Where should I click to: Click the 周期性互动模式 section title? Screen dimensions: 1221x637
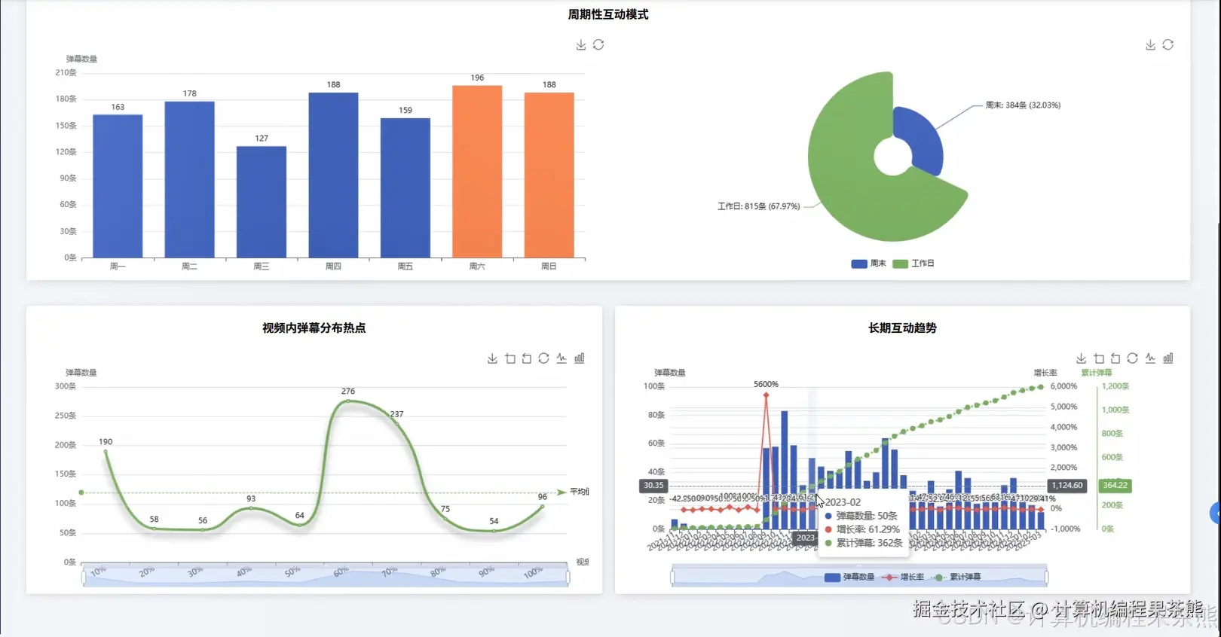pyautogui.click(x=608, y=14)
